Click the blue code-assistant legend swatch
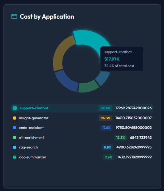The height and width of the screenshot is (191, 164). 15,128
